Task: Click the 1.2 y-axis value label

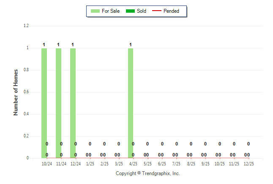Action: [x=26, y=26]
